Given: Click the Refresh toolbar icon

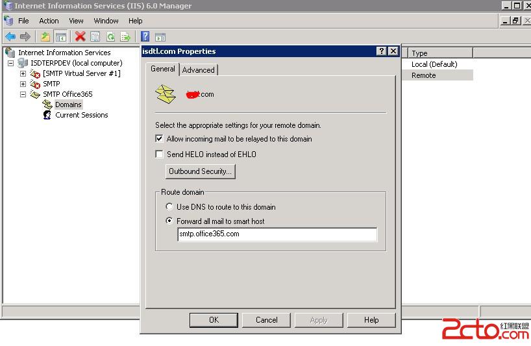Looking at the screenshot, I should 110,36.
